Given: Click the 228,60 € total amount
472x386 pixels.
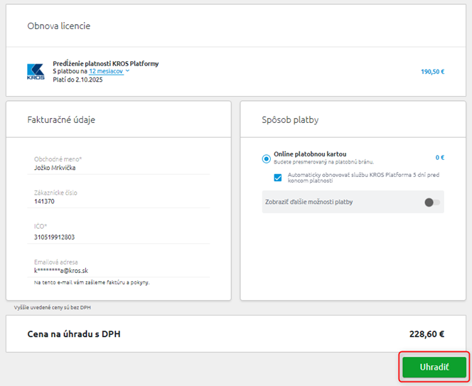Looking at the screenshot, I should pos(422,333).
